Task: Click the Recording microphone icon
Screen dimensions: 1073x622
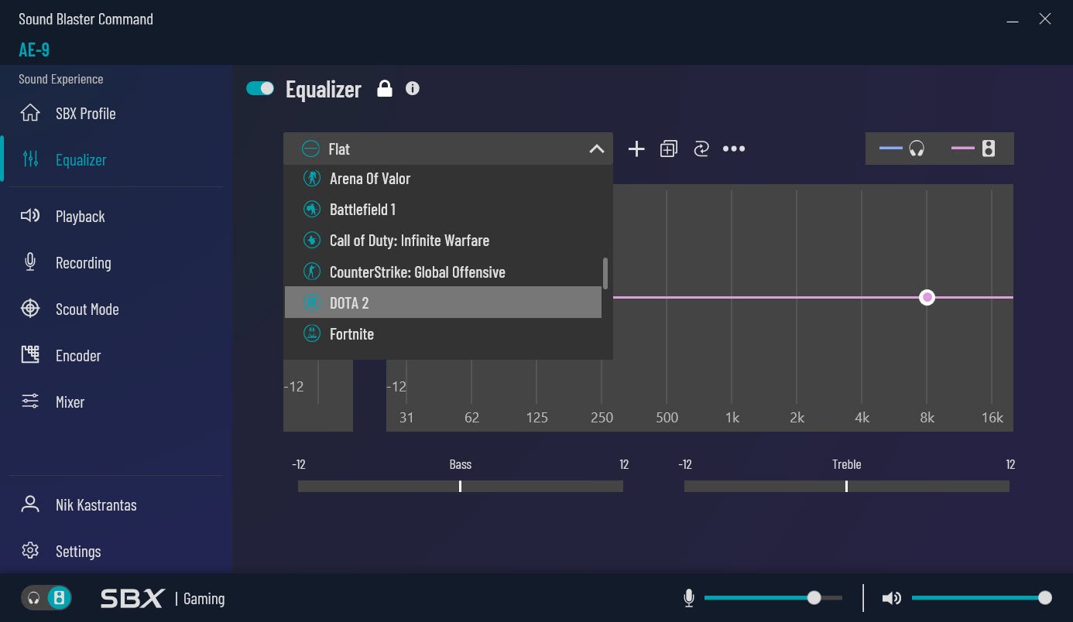Action: (30, 262)
